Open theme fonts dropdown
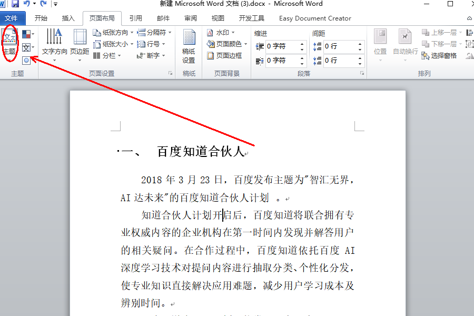 click(28, 47)
